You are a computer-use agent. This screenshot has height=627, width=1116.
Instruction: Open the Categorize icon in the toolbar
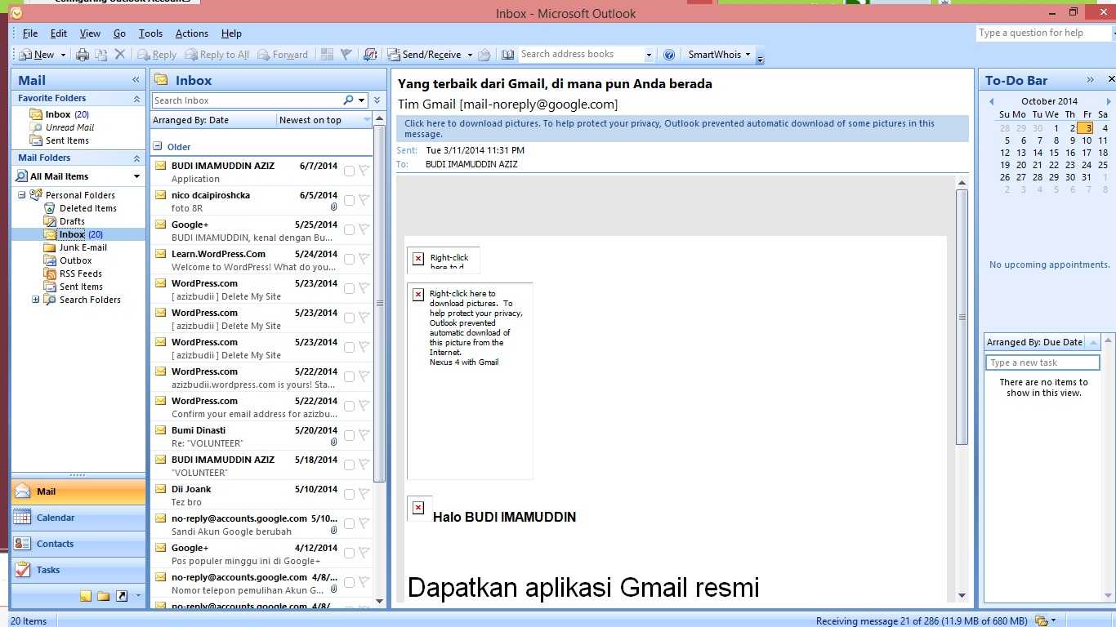click(x=328, y=55)
